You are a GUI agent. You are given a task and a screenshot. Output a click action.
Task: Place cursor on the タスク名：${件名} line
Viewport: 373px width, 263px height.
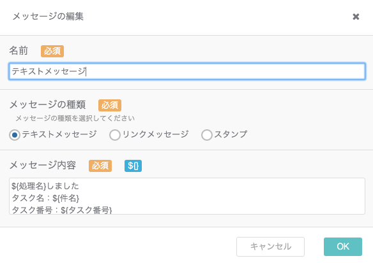click(x=45, y=198)
